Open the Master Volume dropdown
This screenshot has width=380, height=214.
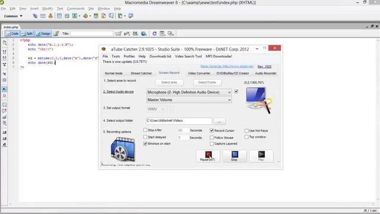[x=189, y=100]
